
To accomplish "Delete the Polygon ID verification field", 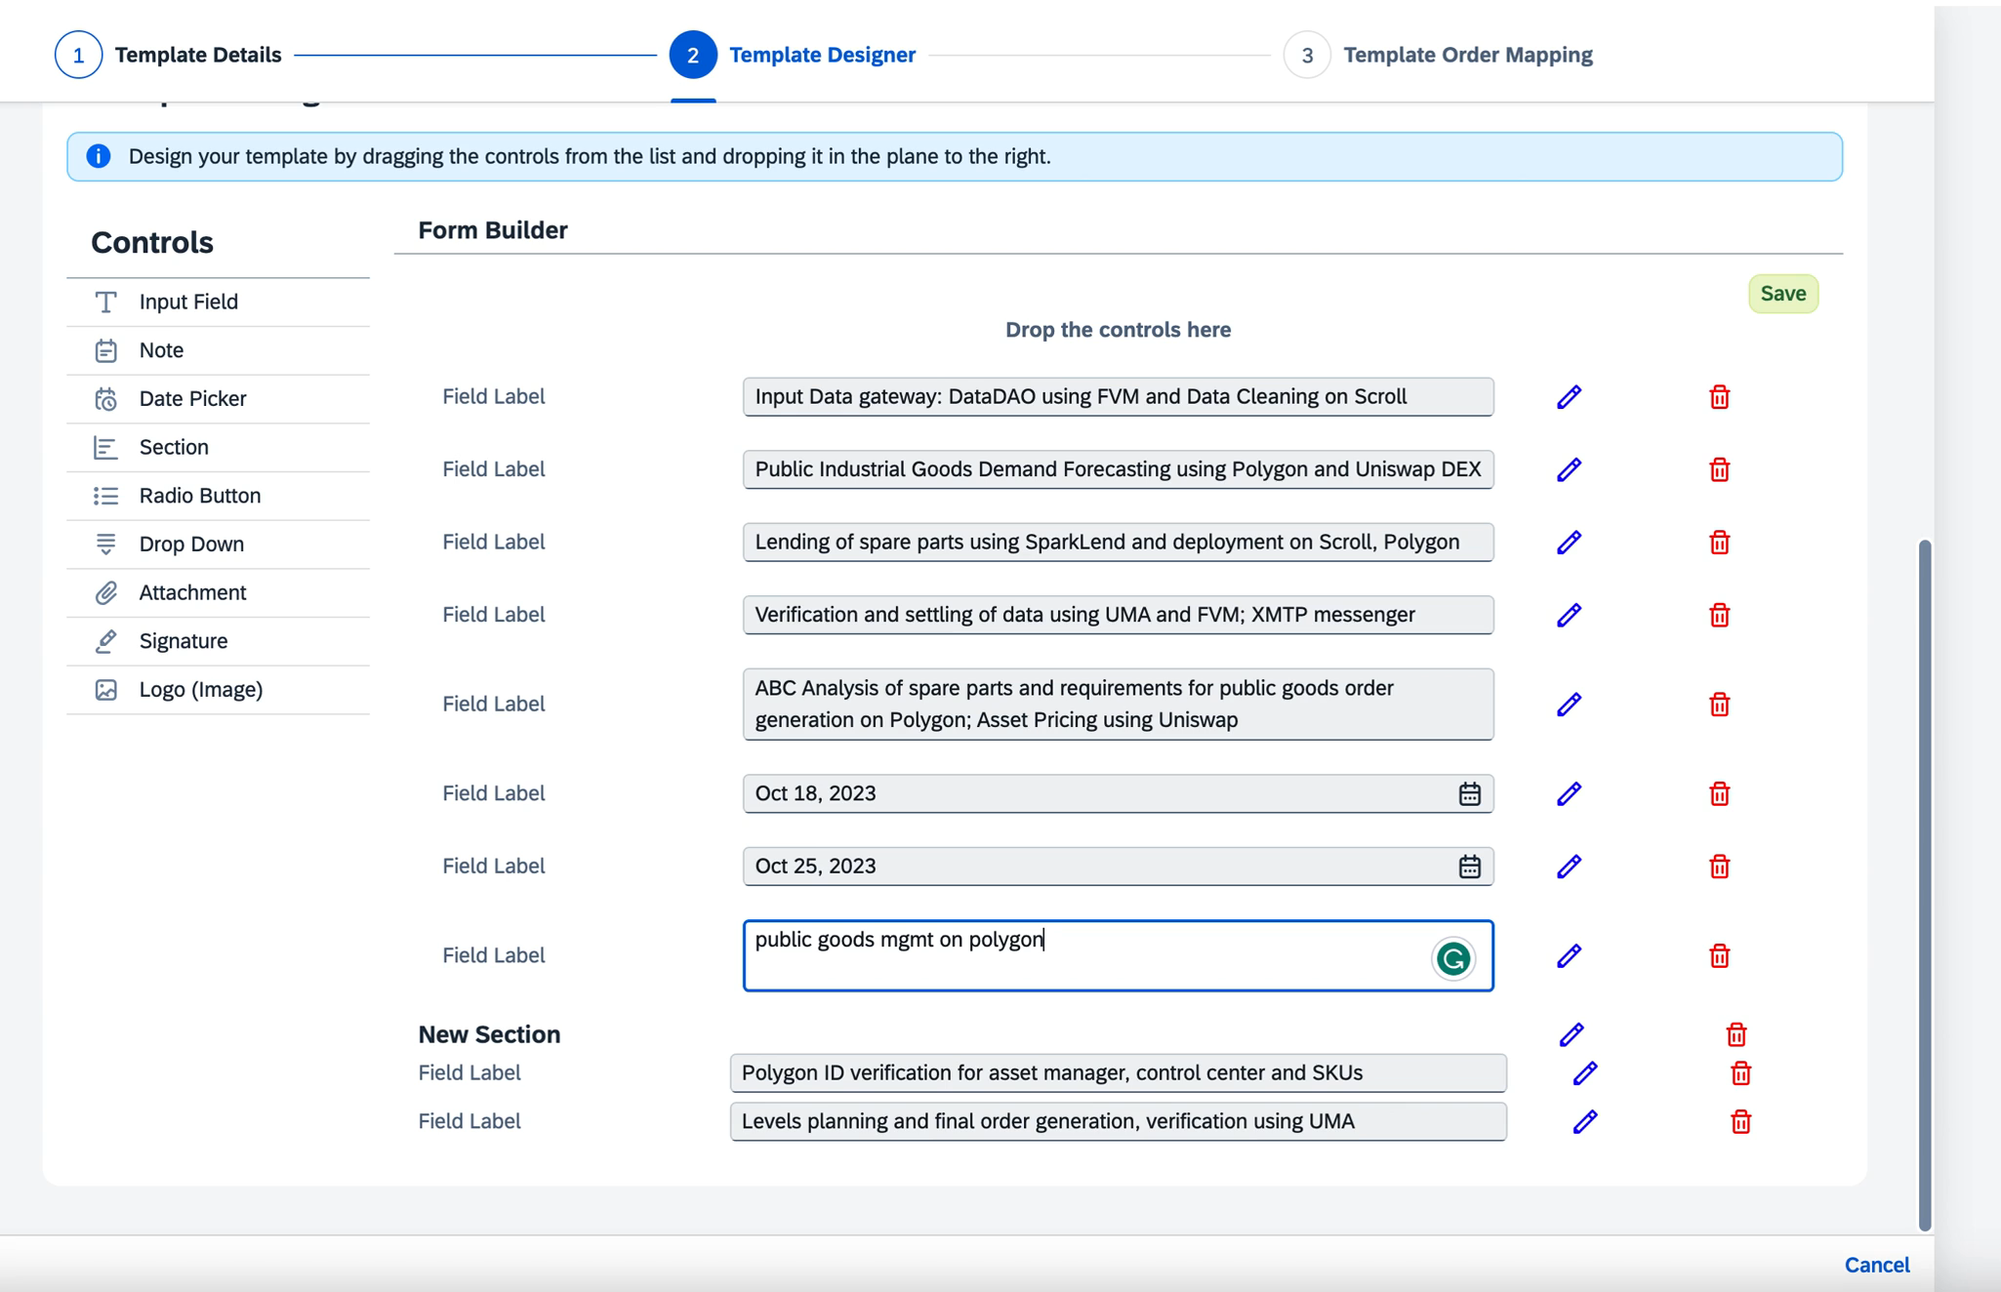I will point(1740,1073).
